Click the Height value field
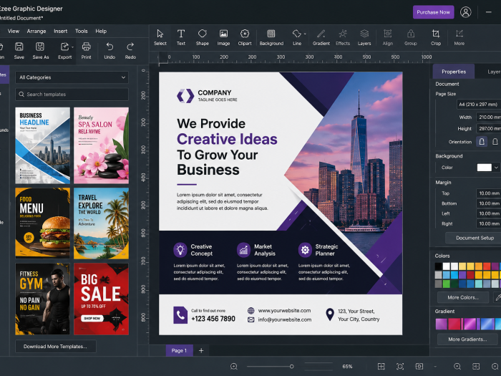The width and height of the screenshot is (501, 376). [489, 128]
